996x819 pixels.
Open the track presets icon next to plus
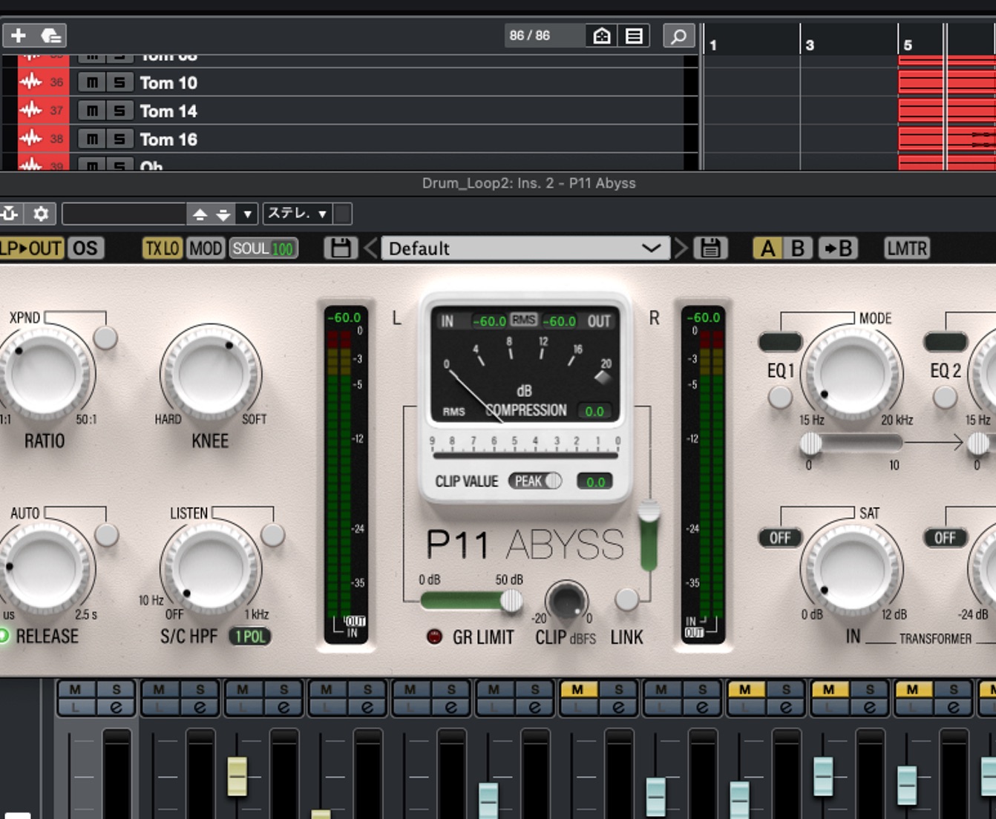point(50,36)
